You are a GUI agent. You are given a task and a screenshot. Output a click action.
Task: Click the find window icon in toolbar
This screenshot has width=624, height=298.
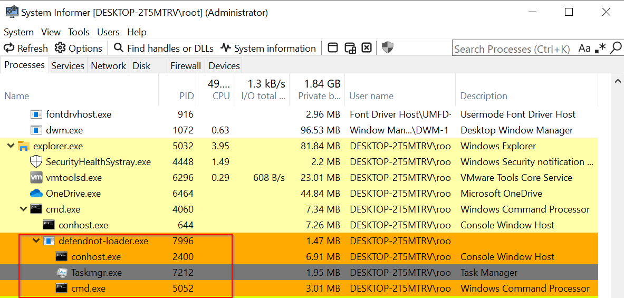pos(350,48)
